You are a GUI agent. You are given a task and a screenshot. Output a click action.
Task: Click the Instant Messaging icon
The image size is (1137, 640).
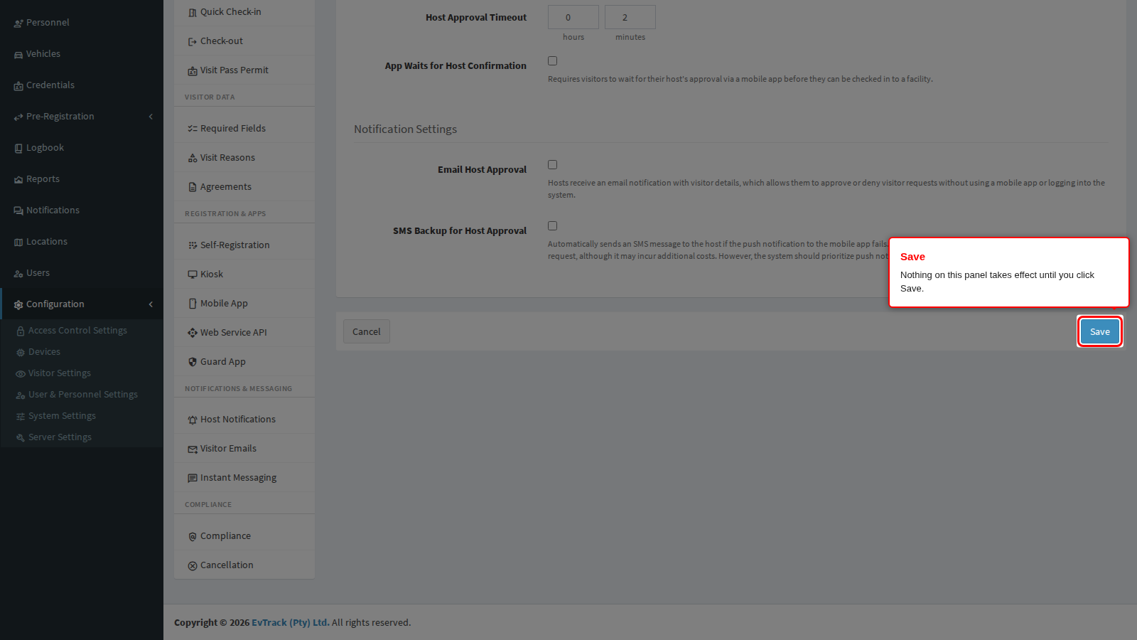(193, 479)
